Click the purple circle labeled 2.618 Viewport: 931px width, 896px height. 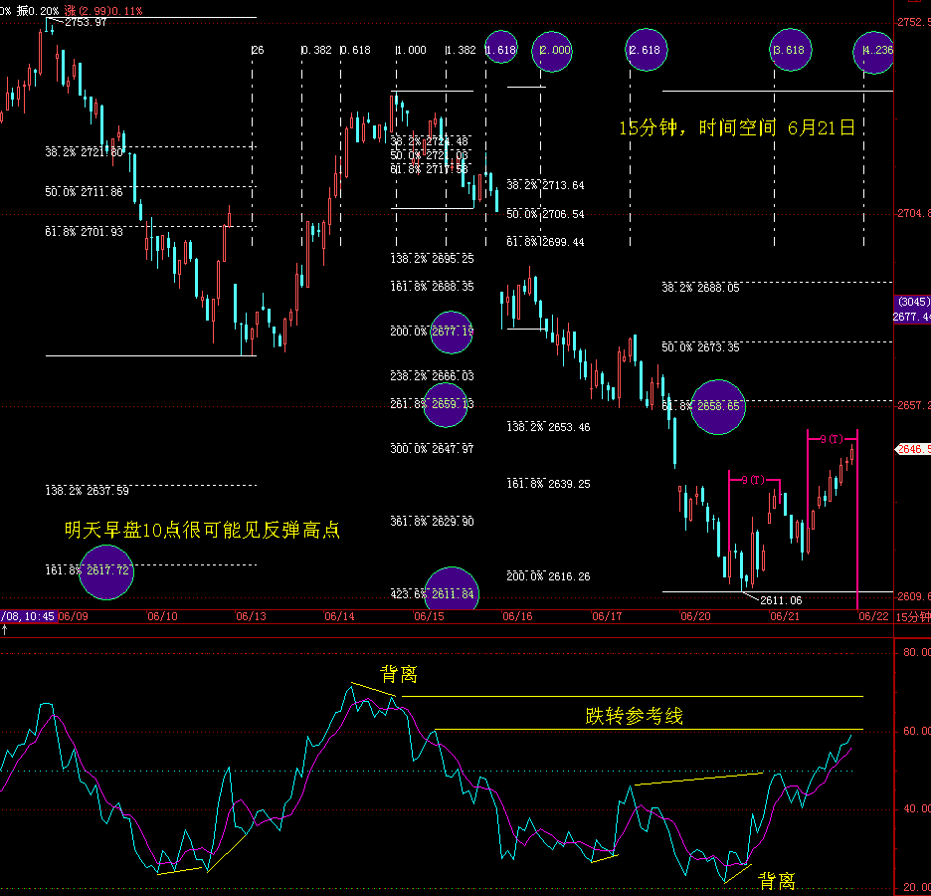coord(647,50)
